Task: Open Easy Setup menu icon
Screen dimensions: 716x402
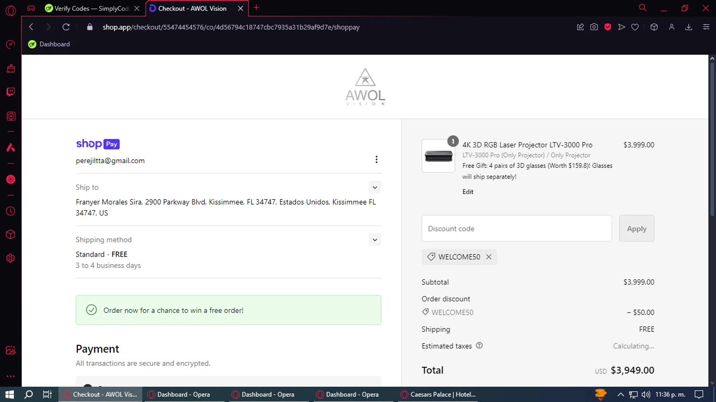Action: (706, 27)
